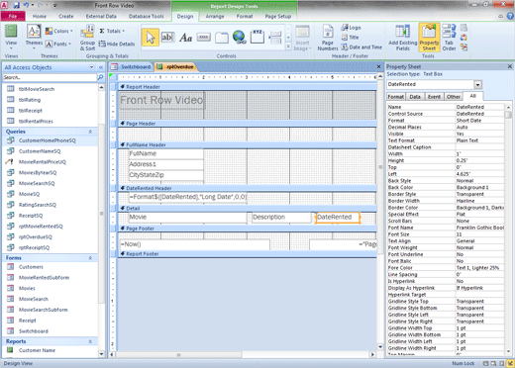Select the Detail section bar
This screenshot has width=515, height=368.
click(248, 208)
